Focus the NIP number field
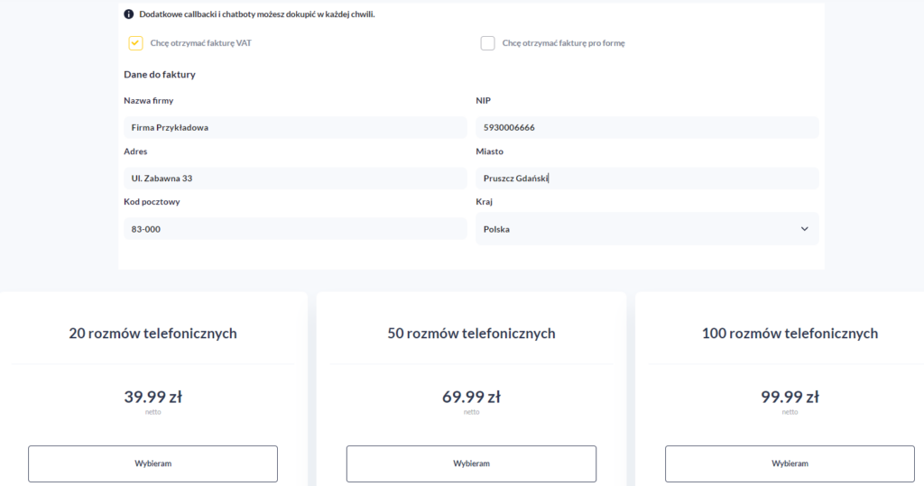The width and height of the screenshot is (924, 486). [647, 127]
